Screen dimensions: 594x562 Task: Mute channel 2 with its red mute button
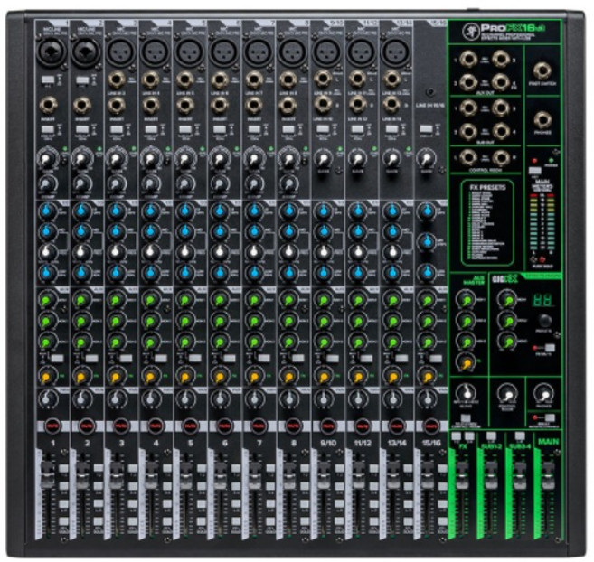click(x=87, y=426)
